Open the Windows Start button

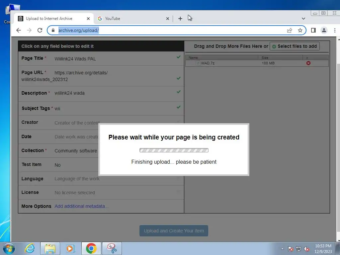pos(9,248)
